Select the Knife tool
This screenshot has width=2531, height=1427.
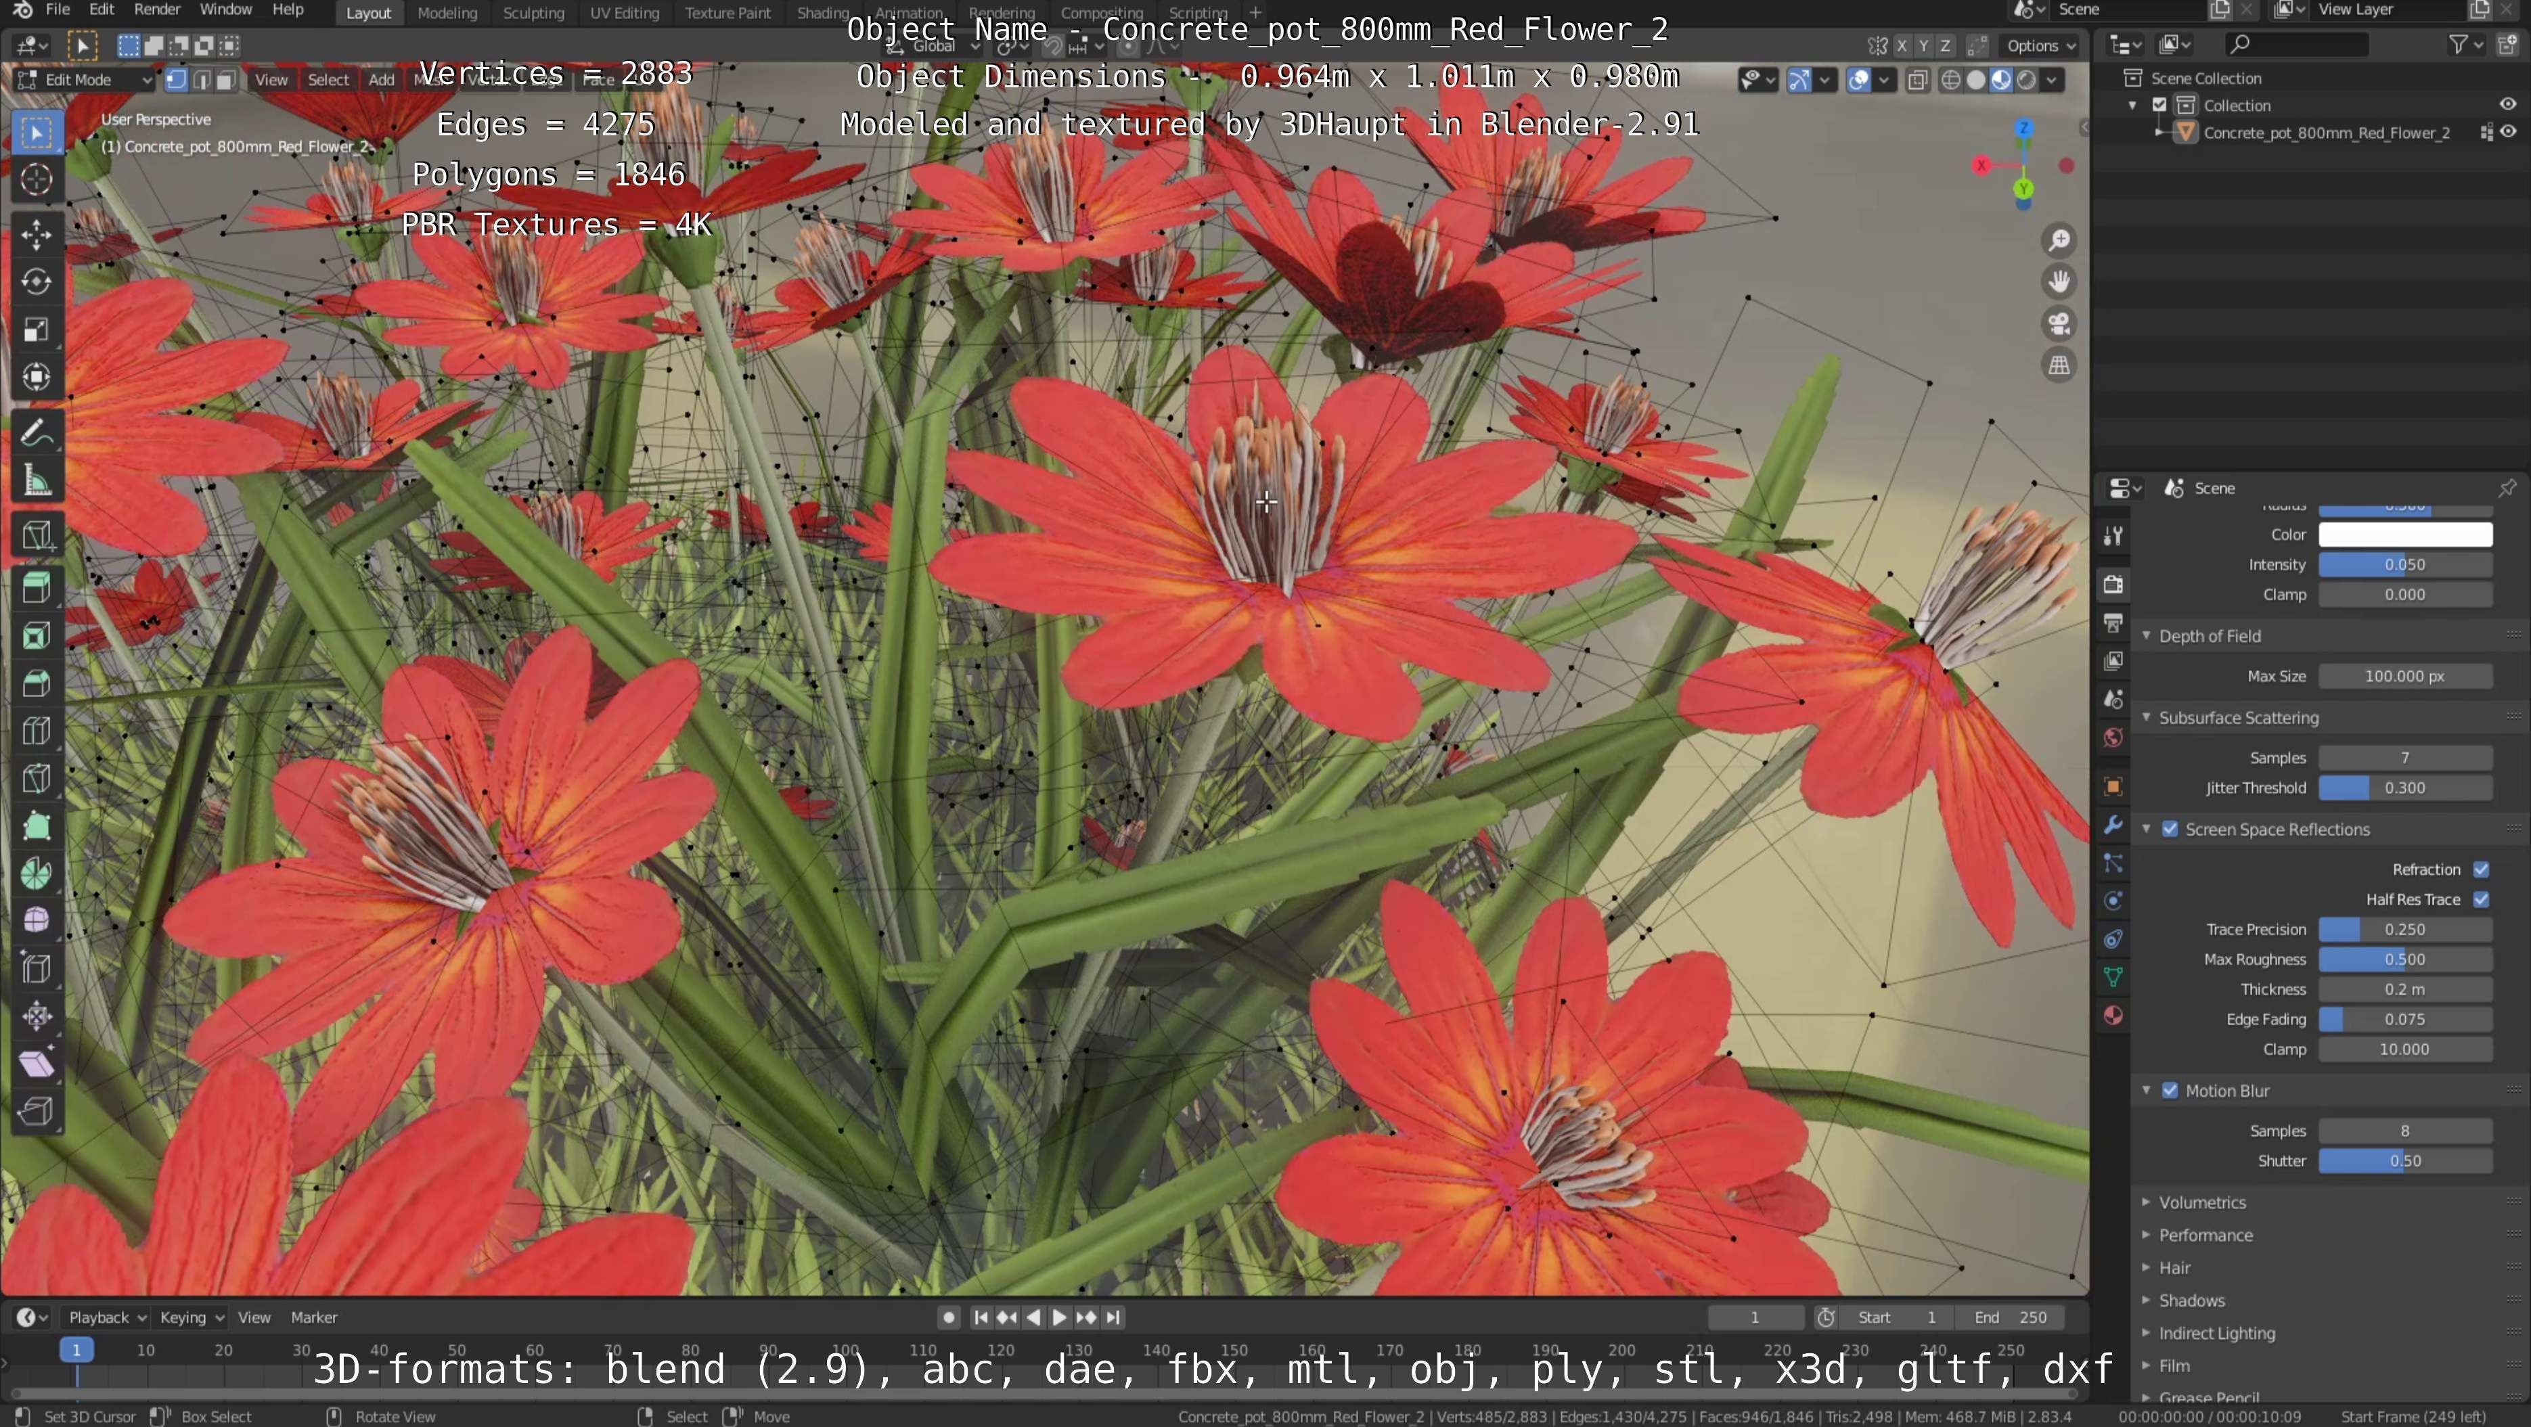pyautogui.click(x=37, y=779)
